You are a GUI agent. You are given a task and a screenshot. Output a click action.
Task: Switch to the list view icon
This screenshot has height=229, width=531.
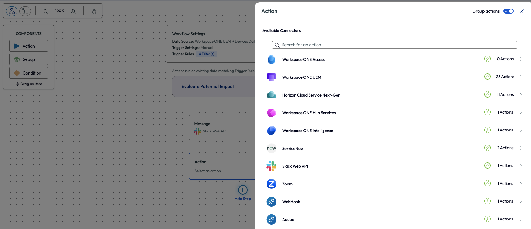pyautogui.click(x=25, y=11)
